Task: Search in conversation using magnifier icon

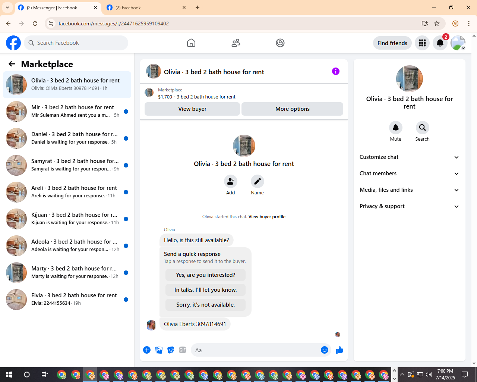Action: 423,128
